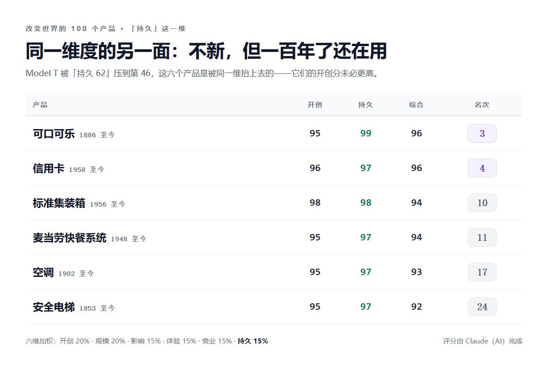
Task: Click the subtitle starting with Model T
Action: (203, 73)
